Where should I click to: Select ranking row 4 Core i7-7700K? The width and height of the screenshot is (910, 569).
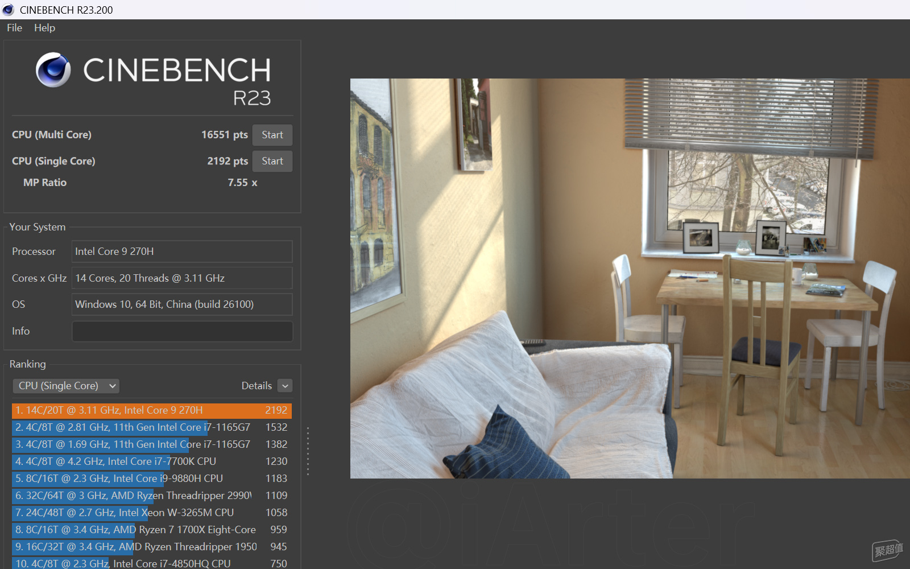152,461
